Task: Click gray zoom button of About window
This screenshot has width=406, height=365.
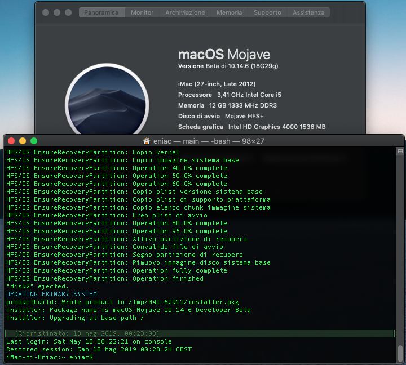Action: (68, 12)
